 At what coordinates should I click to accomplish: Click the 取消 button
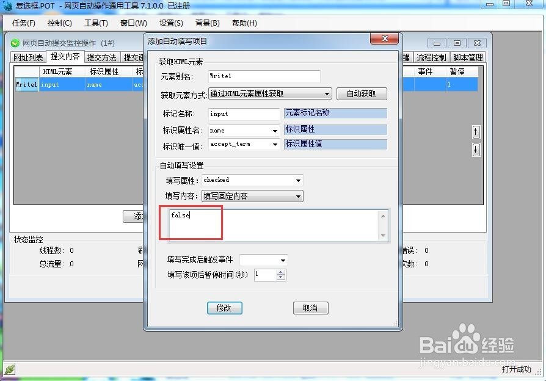tap(311, 308)
